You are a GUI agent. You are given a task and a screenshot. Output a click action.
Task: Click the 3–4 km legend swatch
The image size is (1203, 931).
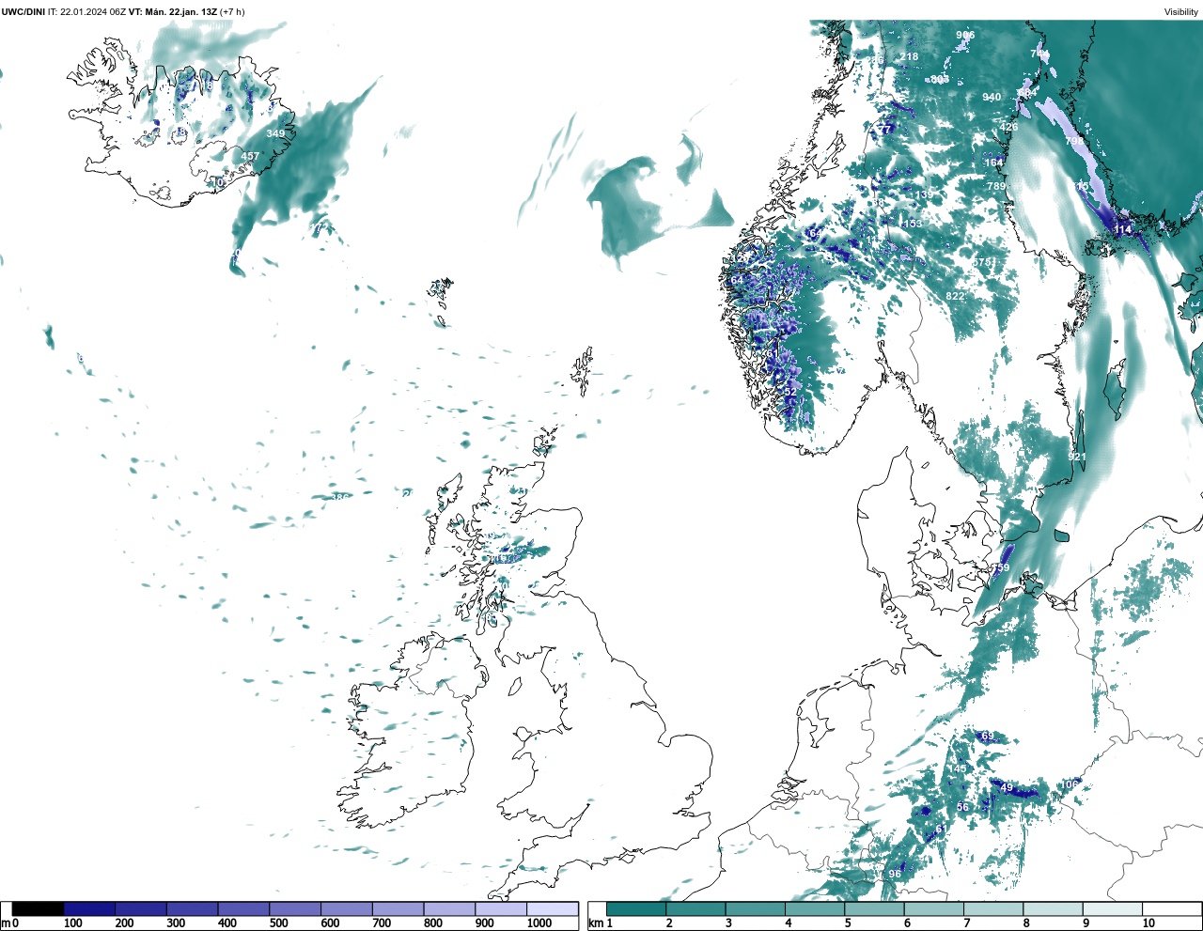point(755,908)
